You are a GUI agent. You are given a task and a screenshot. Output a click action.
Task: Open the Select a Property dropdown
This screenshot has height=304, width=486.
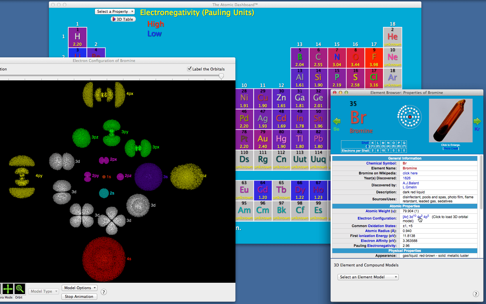click(x=115, y=11)
